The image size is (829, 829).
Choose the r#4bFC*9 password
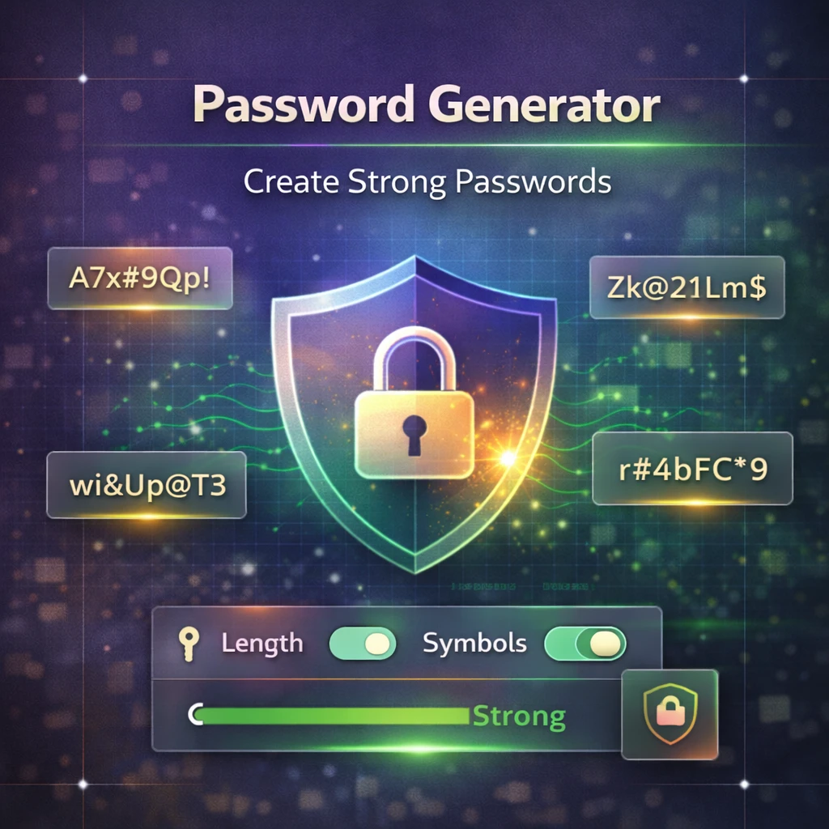[693, 469]
